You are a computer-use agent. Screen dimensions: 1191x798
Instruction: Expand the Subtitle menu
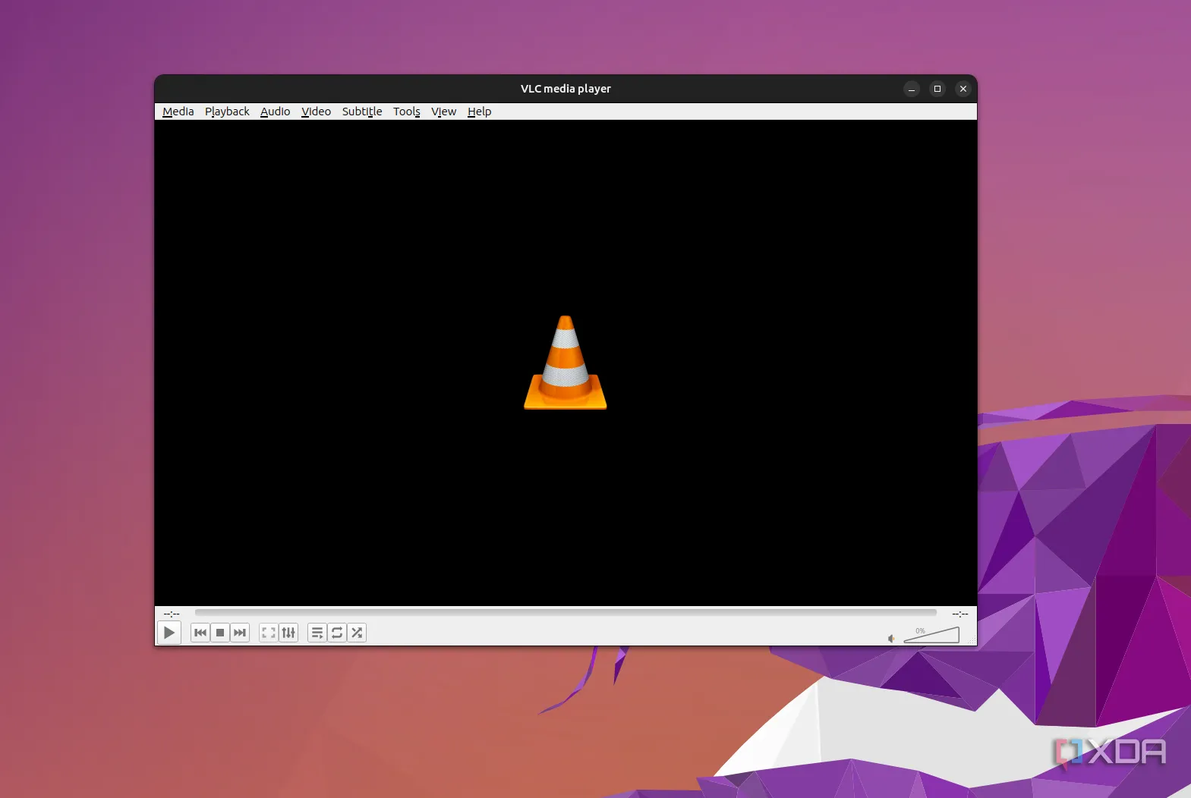pyautogui.click(x=362, y=112)
